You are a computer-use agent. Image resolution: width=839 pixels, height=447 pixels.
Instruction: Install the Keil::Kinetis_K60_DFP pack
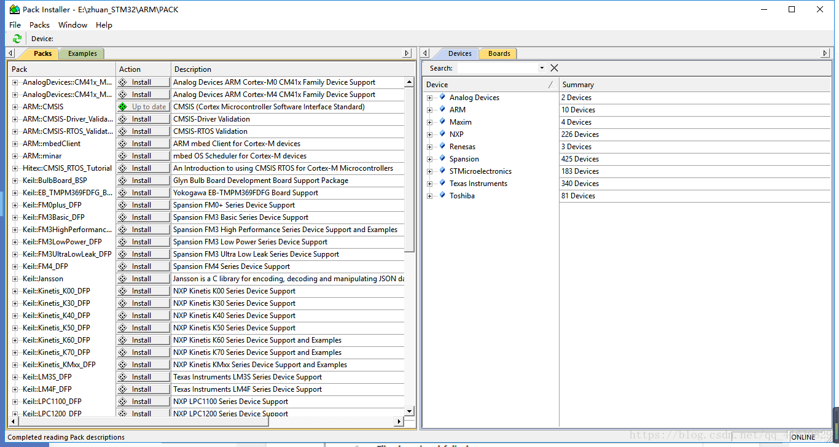click(x=143, y=340)
